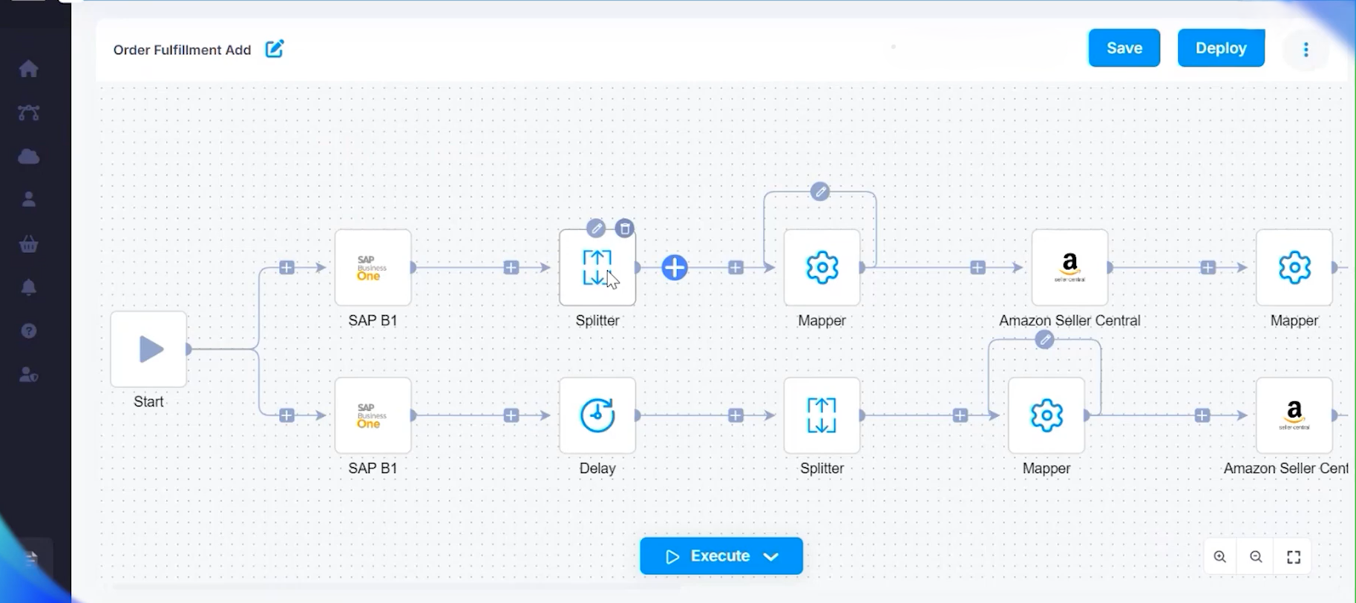Select the Start node
The height and width of the screenshot is (603, 1356).
coord(148,349)
